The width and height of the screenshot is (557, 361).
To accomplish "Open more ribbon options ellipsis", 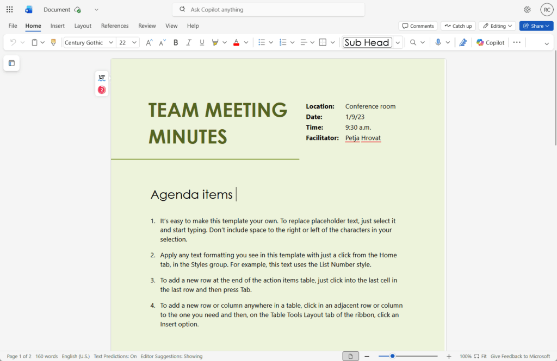I will [x=517, y=42].
